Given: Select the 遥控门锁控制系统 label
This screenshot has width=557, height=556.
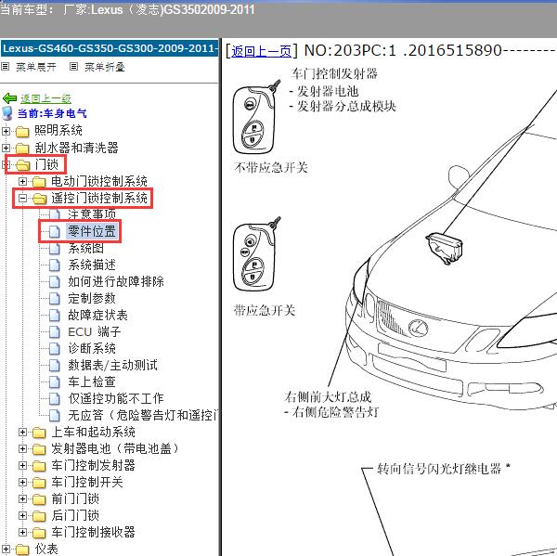Looking at the screenshot, I should point(99,198).
